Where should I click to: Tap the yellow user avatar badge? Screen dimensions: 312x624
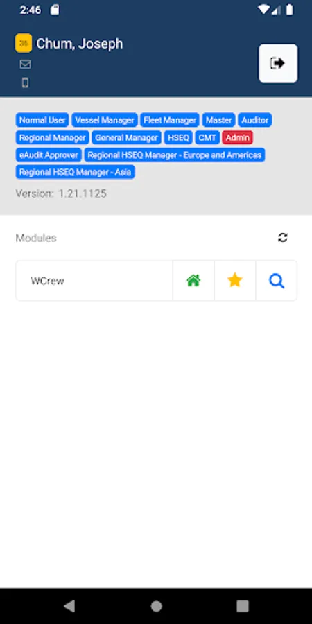tap(24, 43)
